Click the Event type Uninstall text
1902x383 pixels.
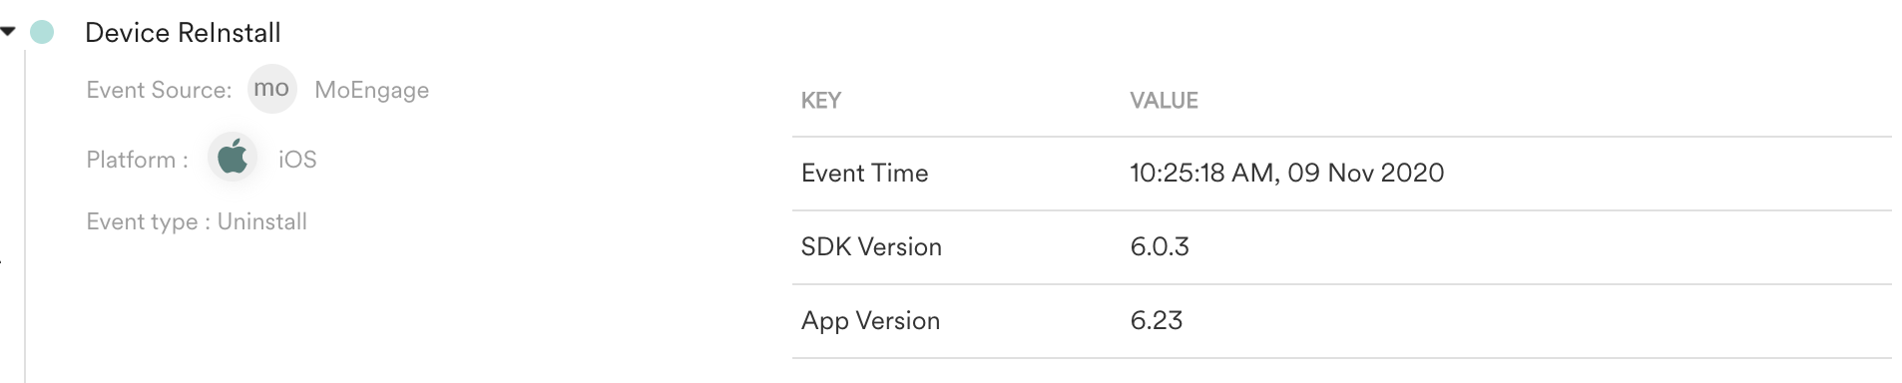[197, 221]
